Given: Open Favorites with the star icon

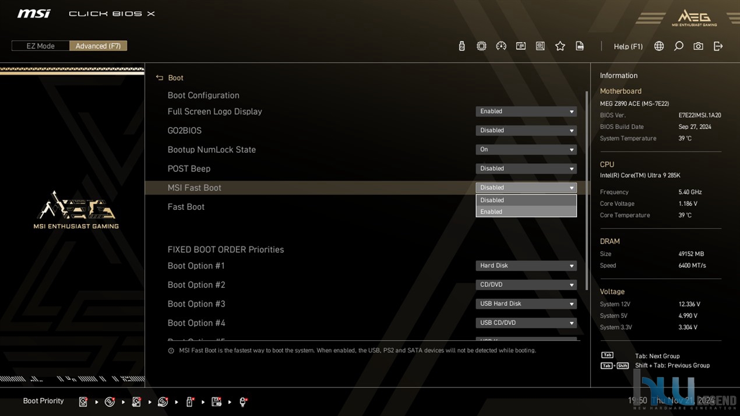Looking at the screenshot, I should click(560, 46).
